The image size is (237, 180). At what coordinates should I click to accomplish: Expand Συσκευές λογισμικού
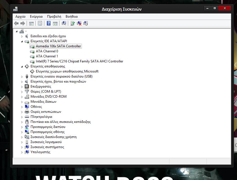(22, 142)
